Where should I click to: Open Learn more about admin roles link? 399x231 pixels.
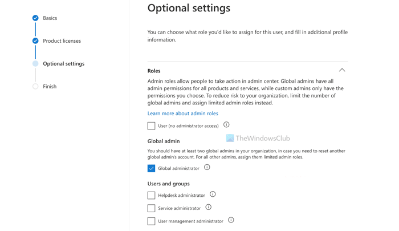click(x=182, y=114)
